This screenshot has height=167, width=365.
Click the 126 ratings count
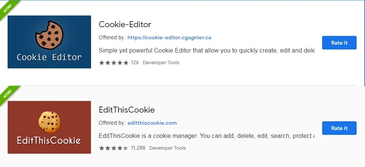pos(135,63)
